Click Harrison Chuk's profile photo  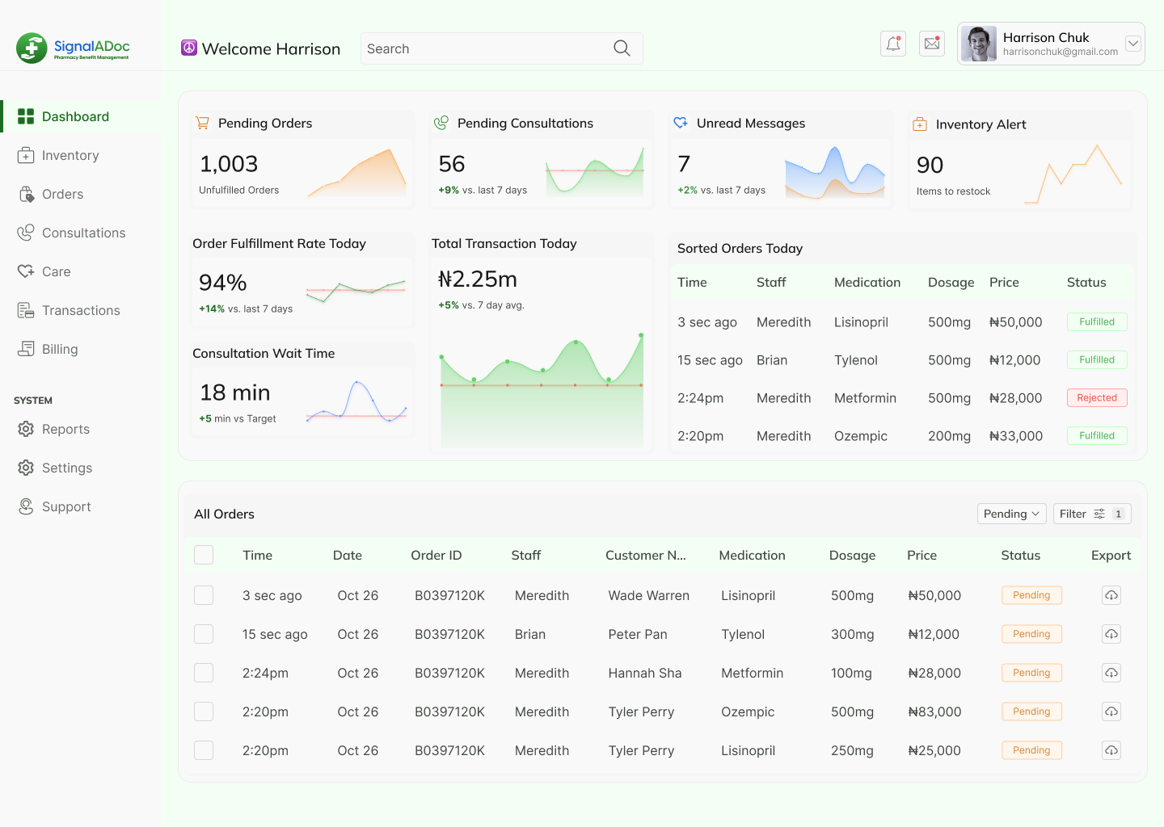979,44
